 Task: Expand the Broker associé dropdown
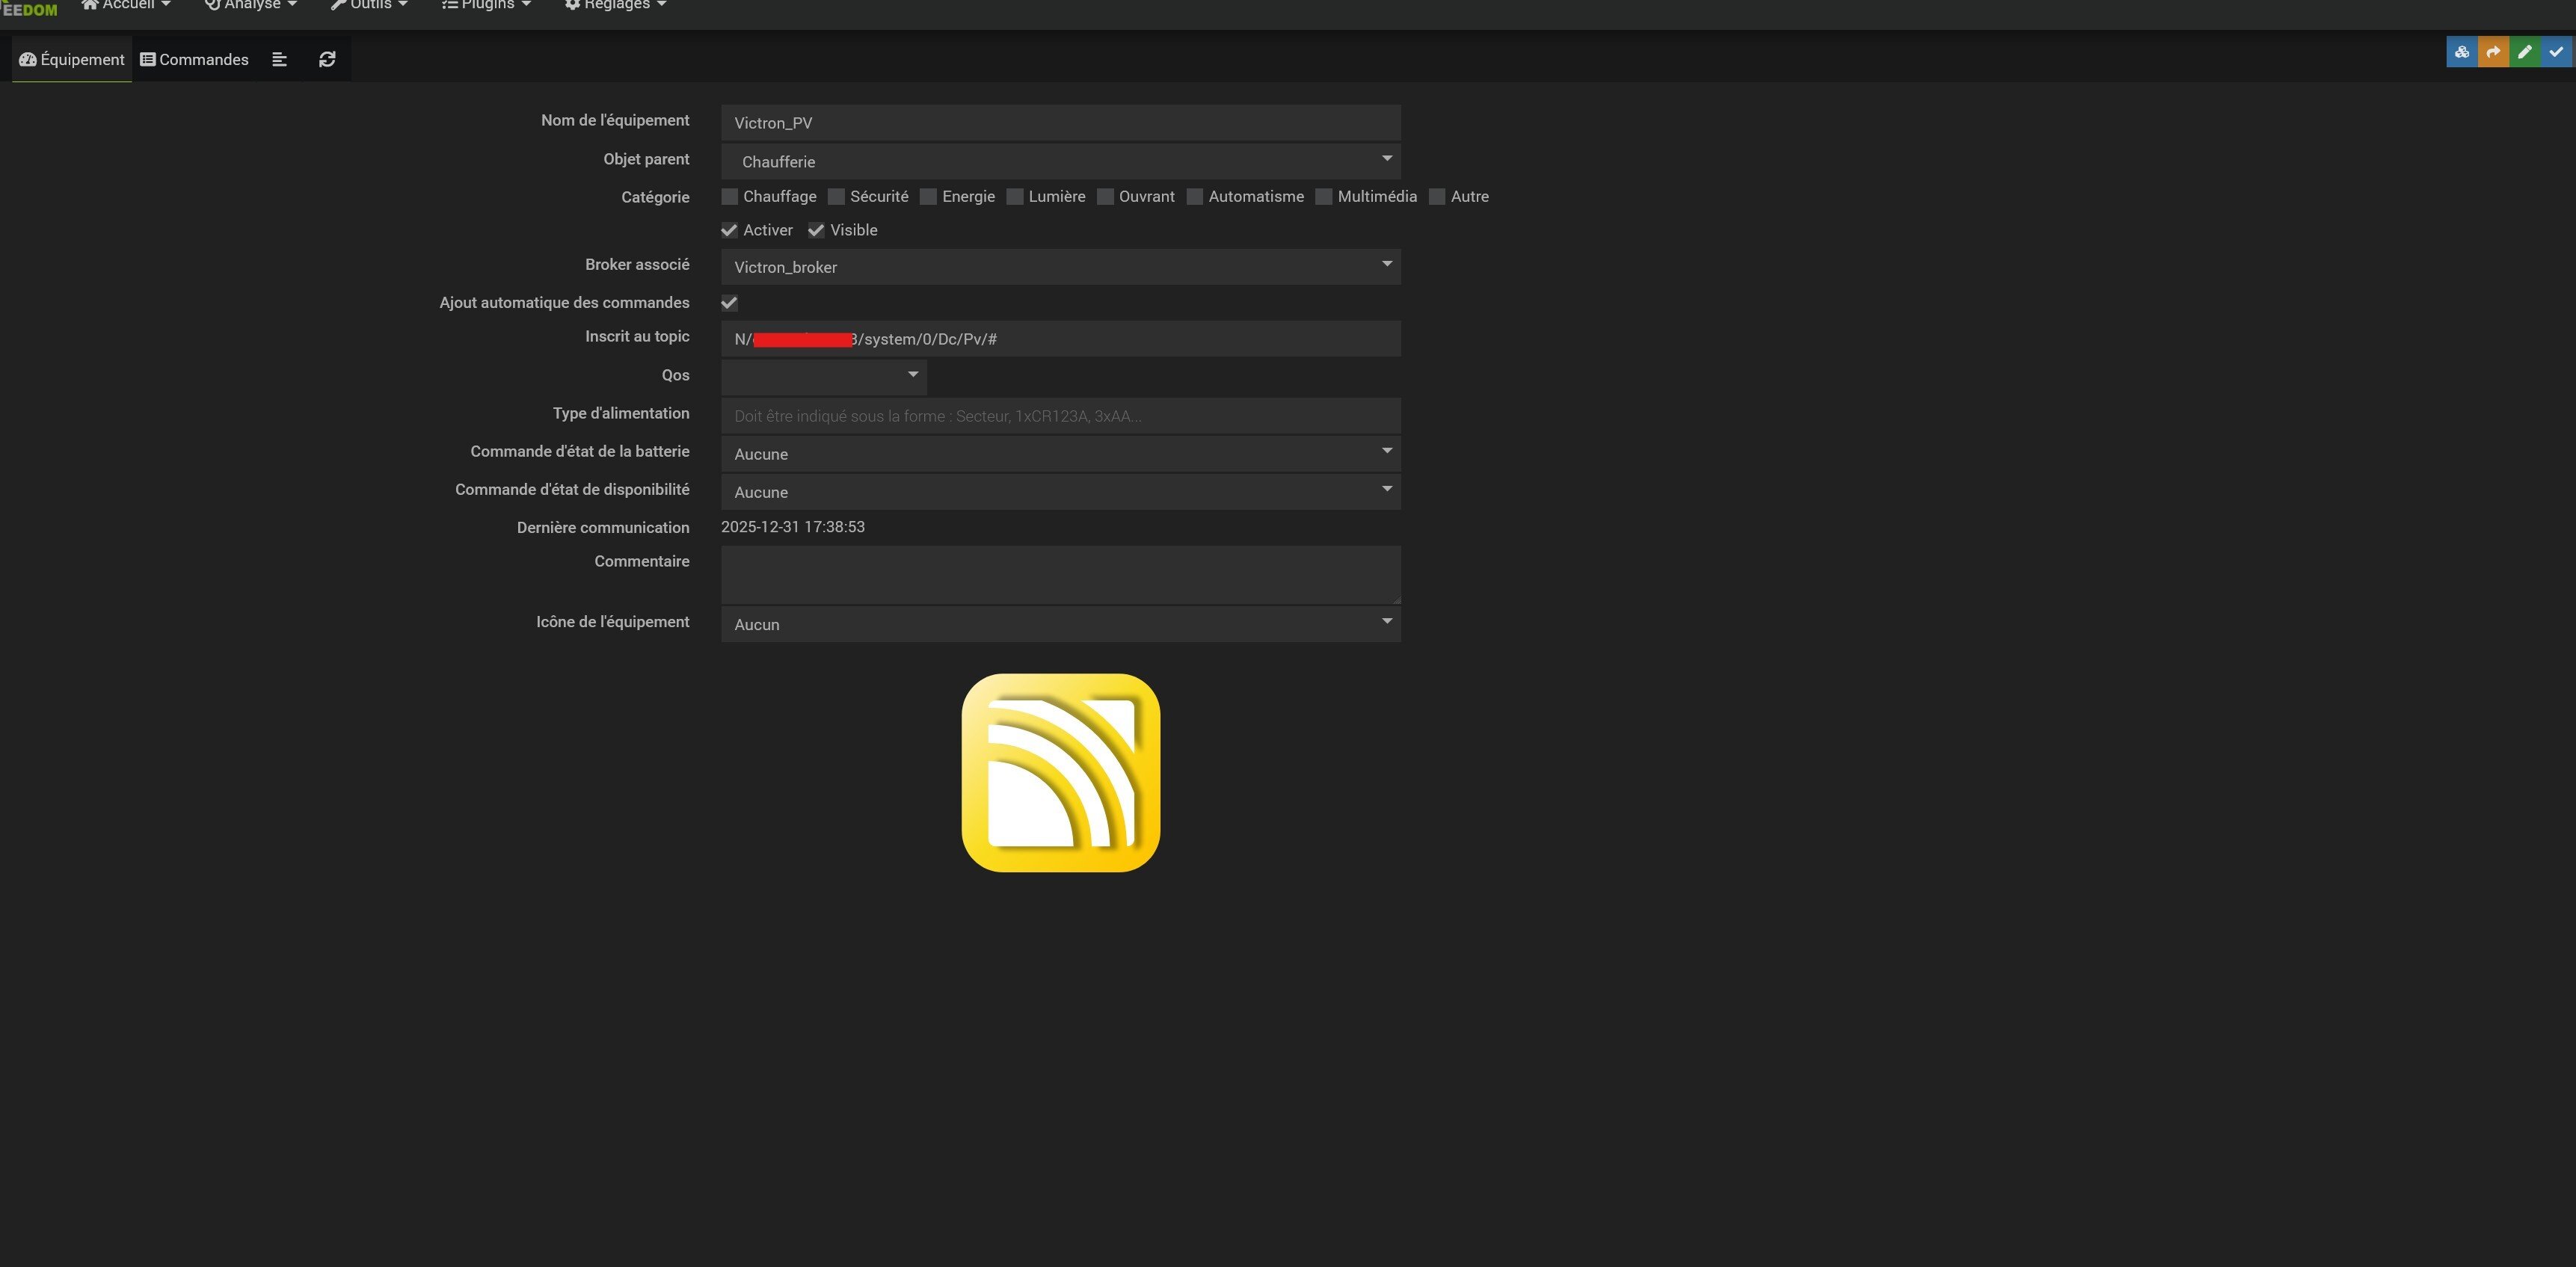[x=1060, y=267]
